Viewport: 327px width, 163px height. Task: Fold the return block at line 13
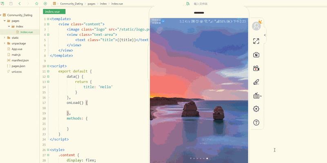point(48,82)
